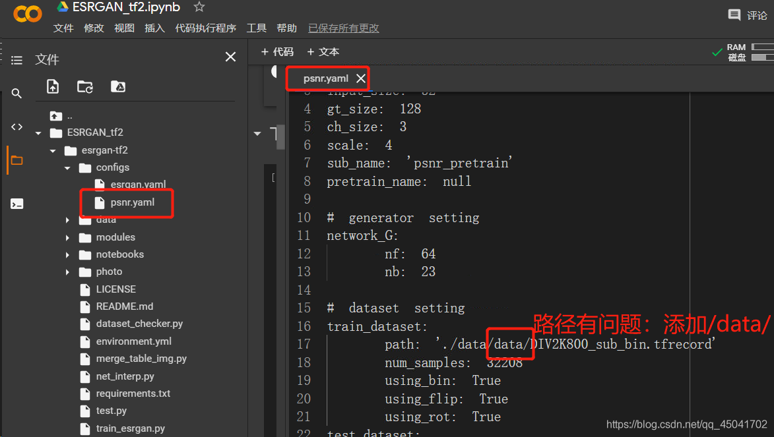Place cursor on the gt_size: 128 line

point(373,109)
